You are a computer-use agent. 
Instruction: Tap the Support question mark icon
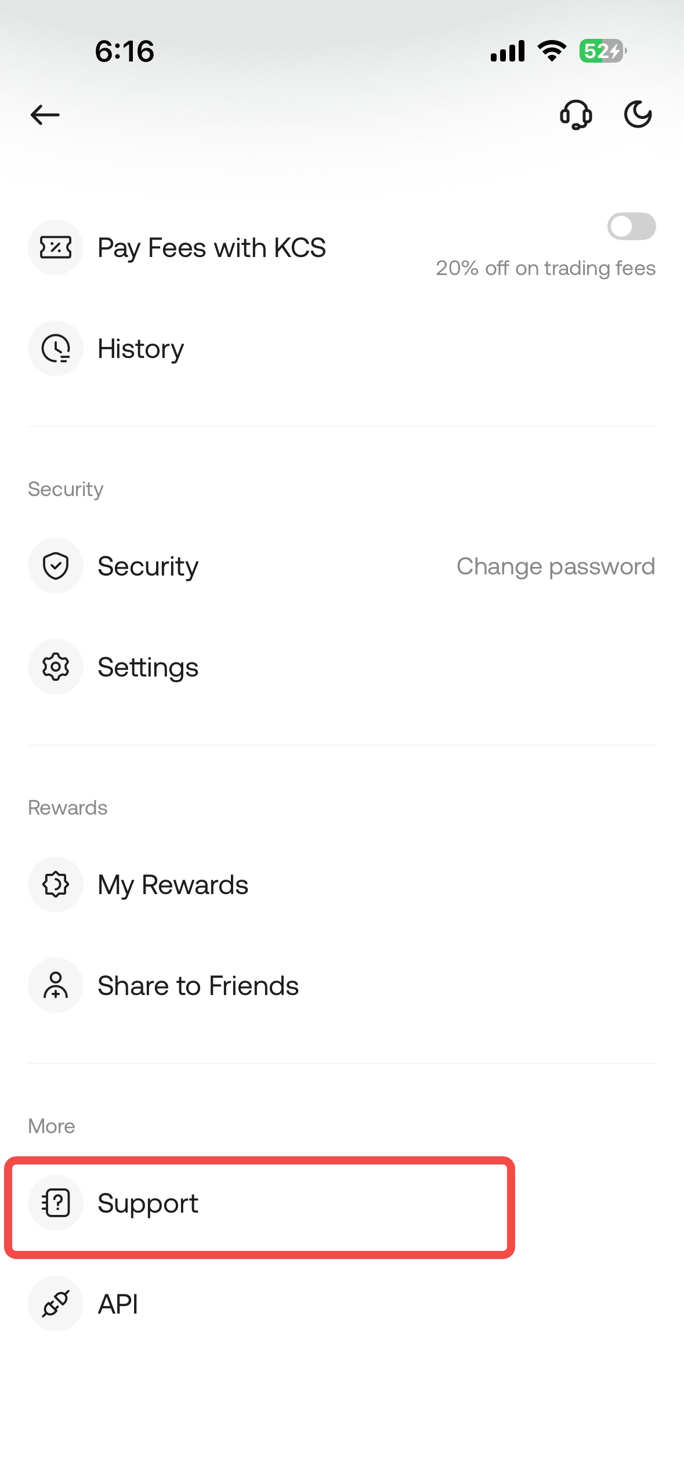[56, 1203]
